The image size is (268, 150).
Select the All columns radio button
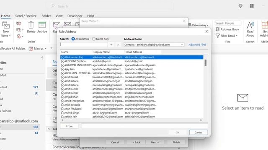coord(73,39)
